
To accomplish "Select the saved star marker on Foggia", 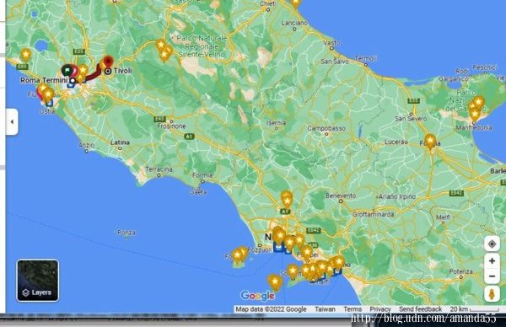I will point(430,142).
